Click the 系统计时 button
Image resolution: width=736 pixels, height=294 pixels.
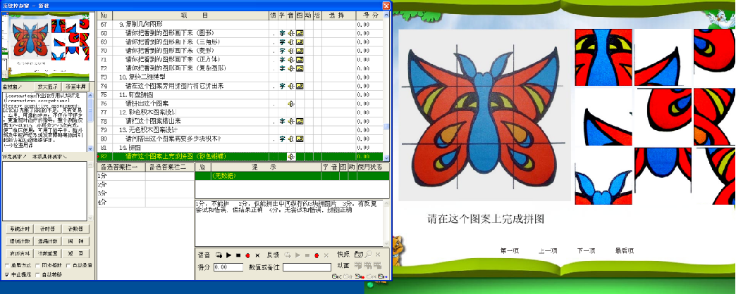tap(20, 229)
